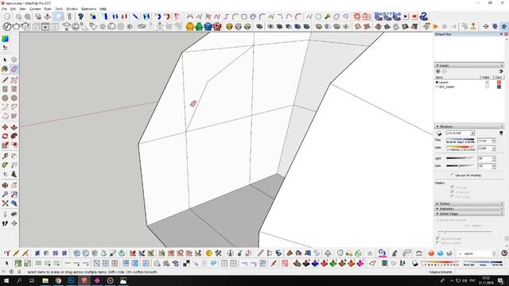
Task: Open the shadow Date dropdown
Action: click(x=493, y=149)
